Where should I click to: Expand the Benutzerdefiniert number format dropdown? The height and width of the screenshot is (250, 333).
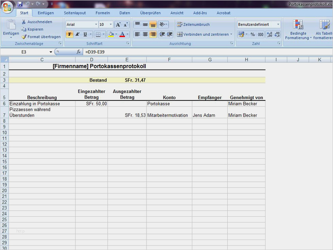tap(278, 25)
